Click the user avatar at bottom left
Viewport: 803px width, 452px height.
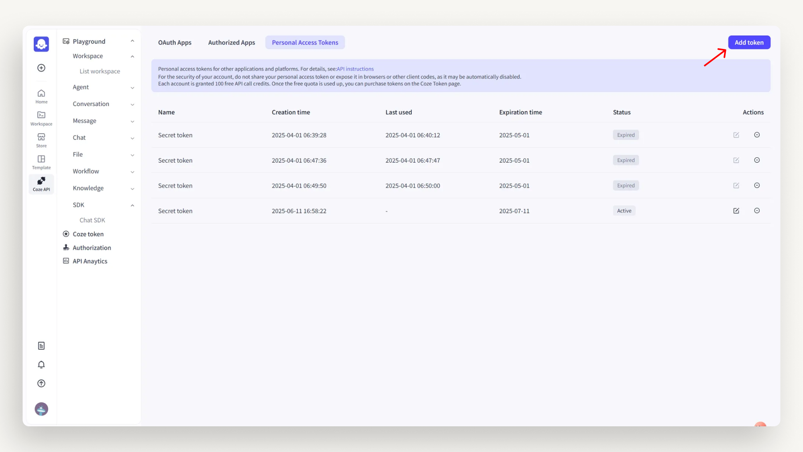[41, 409]
